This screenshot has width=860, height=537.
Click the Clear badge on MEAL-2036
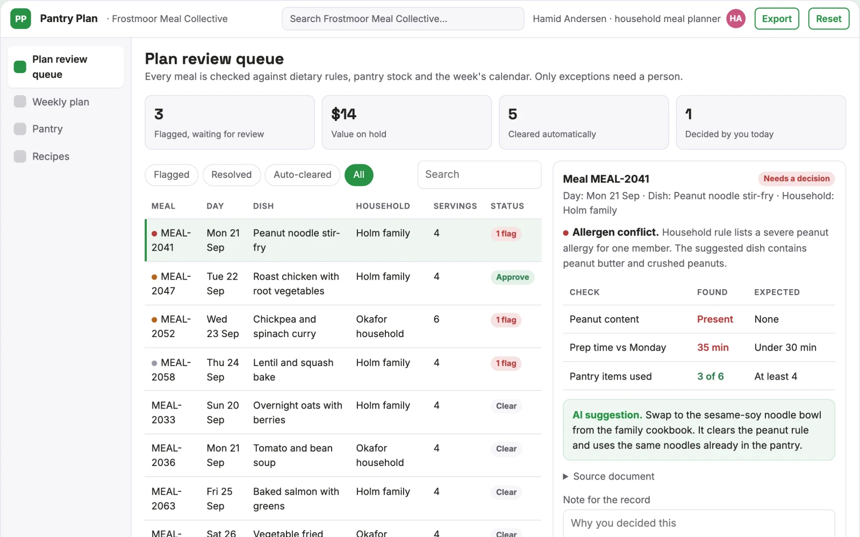click(506, 449)
